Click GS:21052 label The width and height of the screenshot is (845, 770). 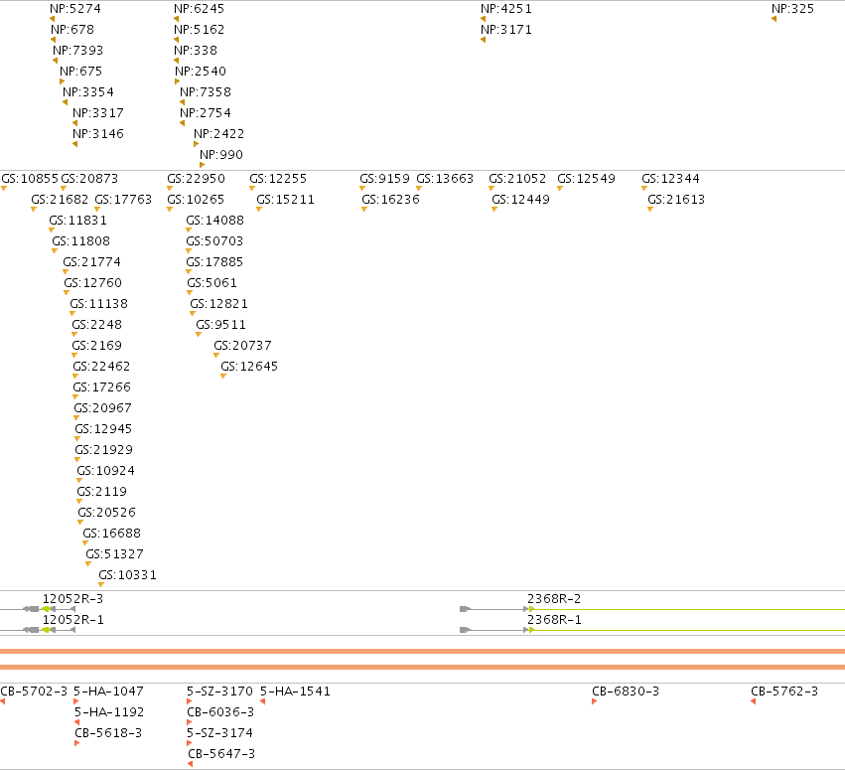pyautogui.click(x=517, y=179)
